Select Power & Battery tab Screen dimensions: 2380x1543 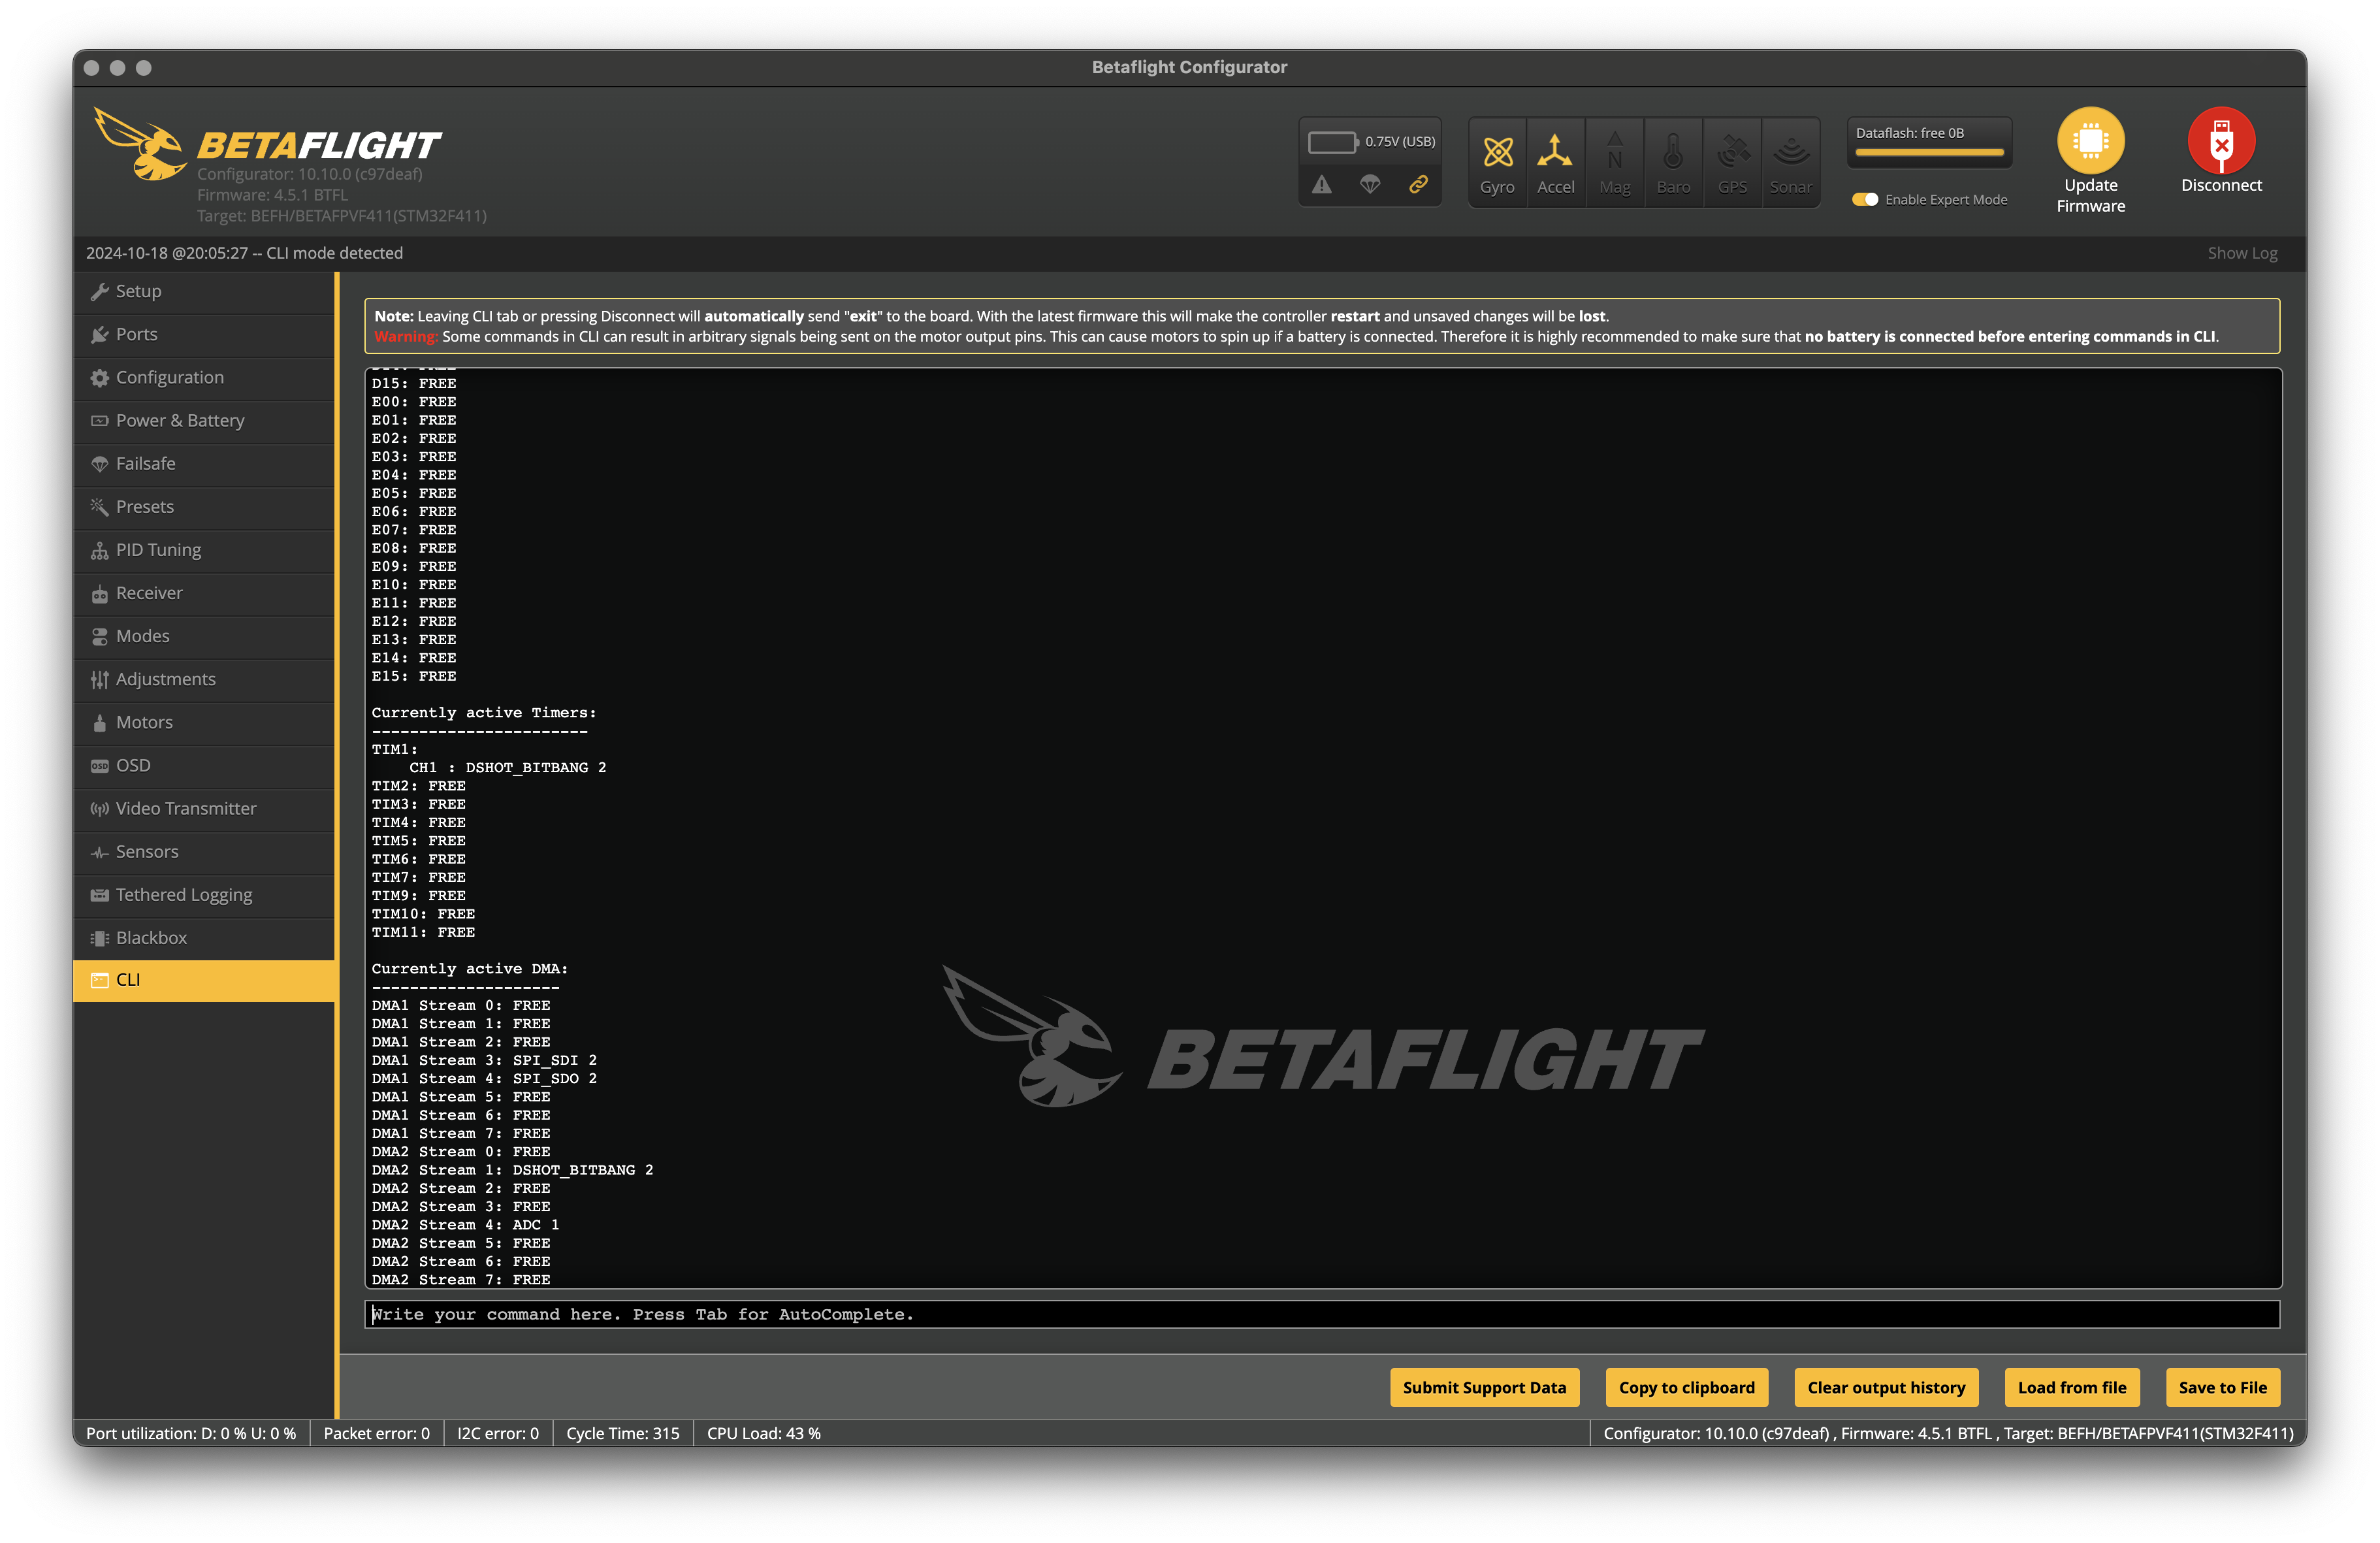coord(204,420)
